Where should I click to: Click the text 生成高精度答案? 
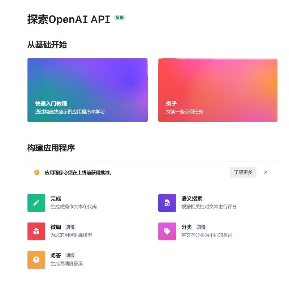[x=66, y=264]
